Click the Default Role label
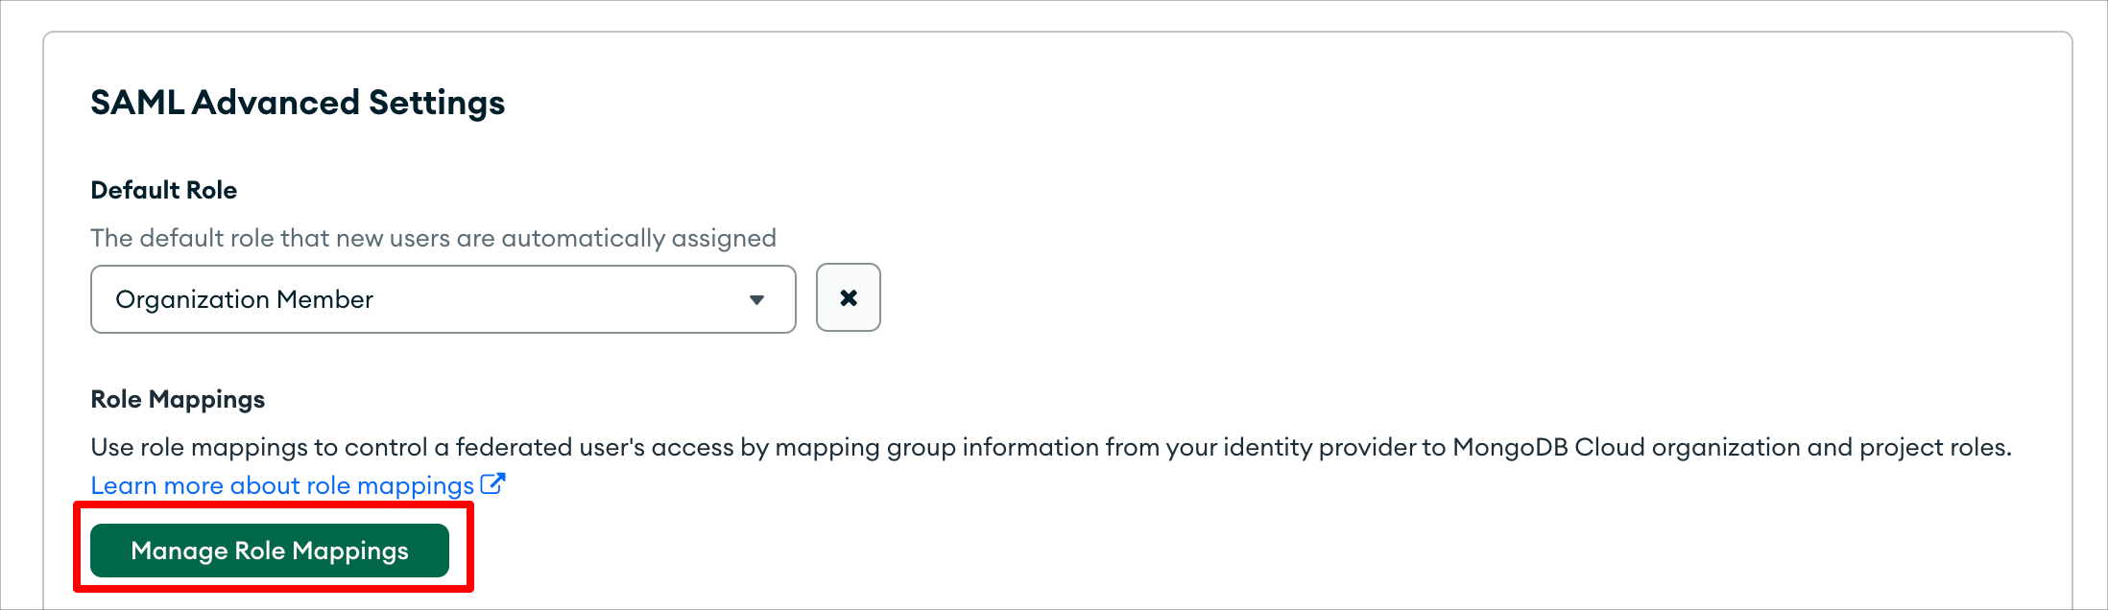Image resolution: width=2108 pixels, height=610 pixels. [164, 190]
